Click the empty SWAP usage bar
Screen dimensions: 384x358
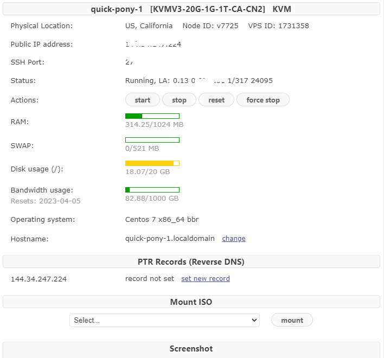[x=152, y=140]
